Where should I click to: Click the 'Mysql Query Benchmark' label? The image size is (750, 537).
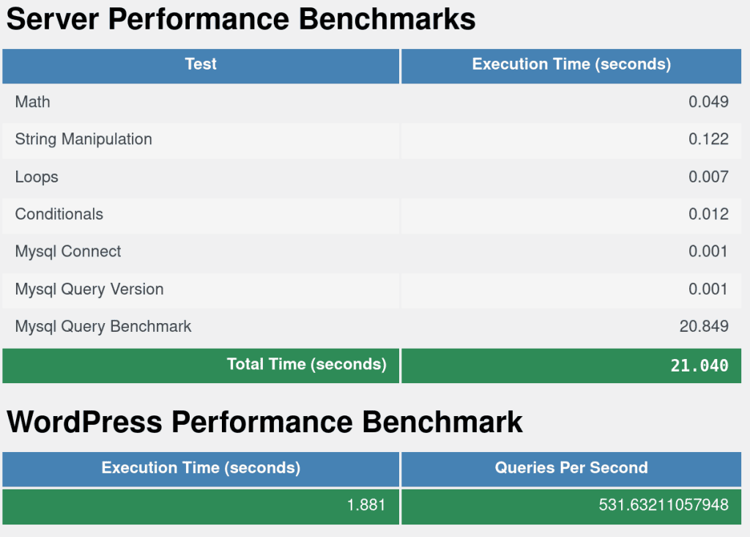103,327
